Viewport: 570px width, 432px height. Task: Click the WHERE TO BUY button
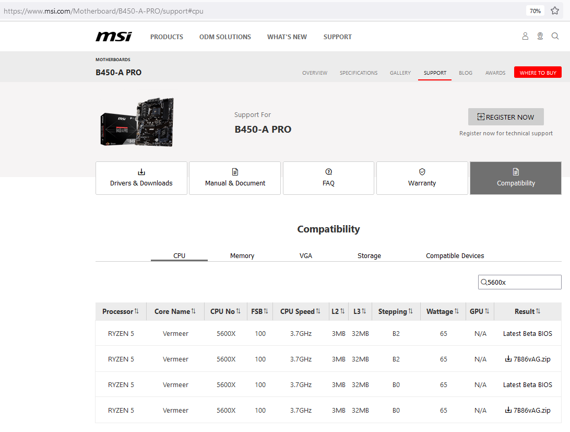click(x=538, y=73)
